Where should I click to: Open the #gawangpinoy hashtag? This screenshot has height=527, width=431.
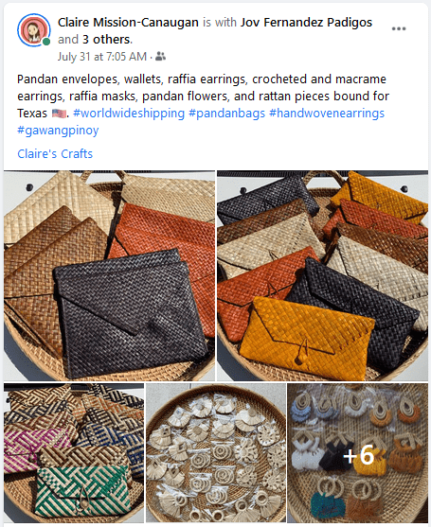(58, 130)
